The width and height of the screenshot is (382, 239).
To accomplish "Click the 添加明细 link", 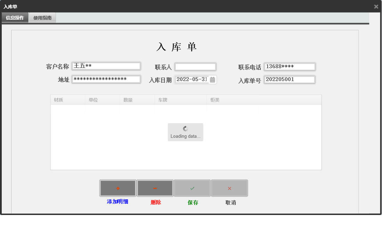I will [x=118, y=202].
